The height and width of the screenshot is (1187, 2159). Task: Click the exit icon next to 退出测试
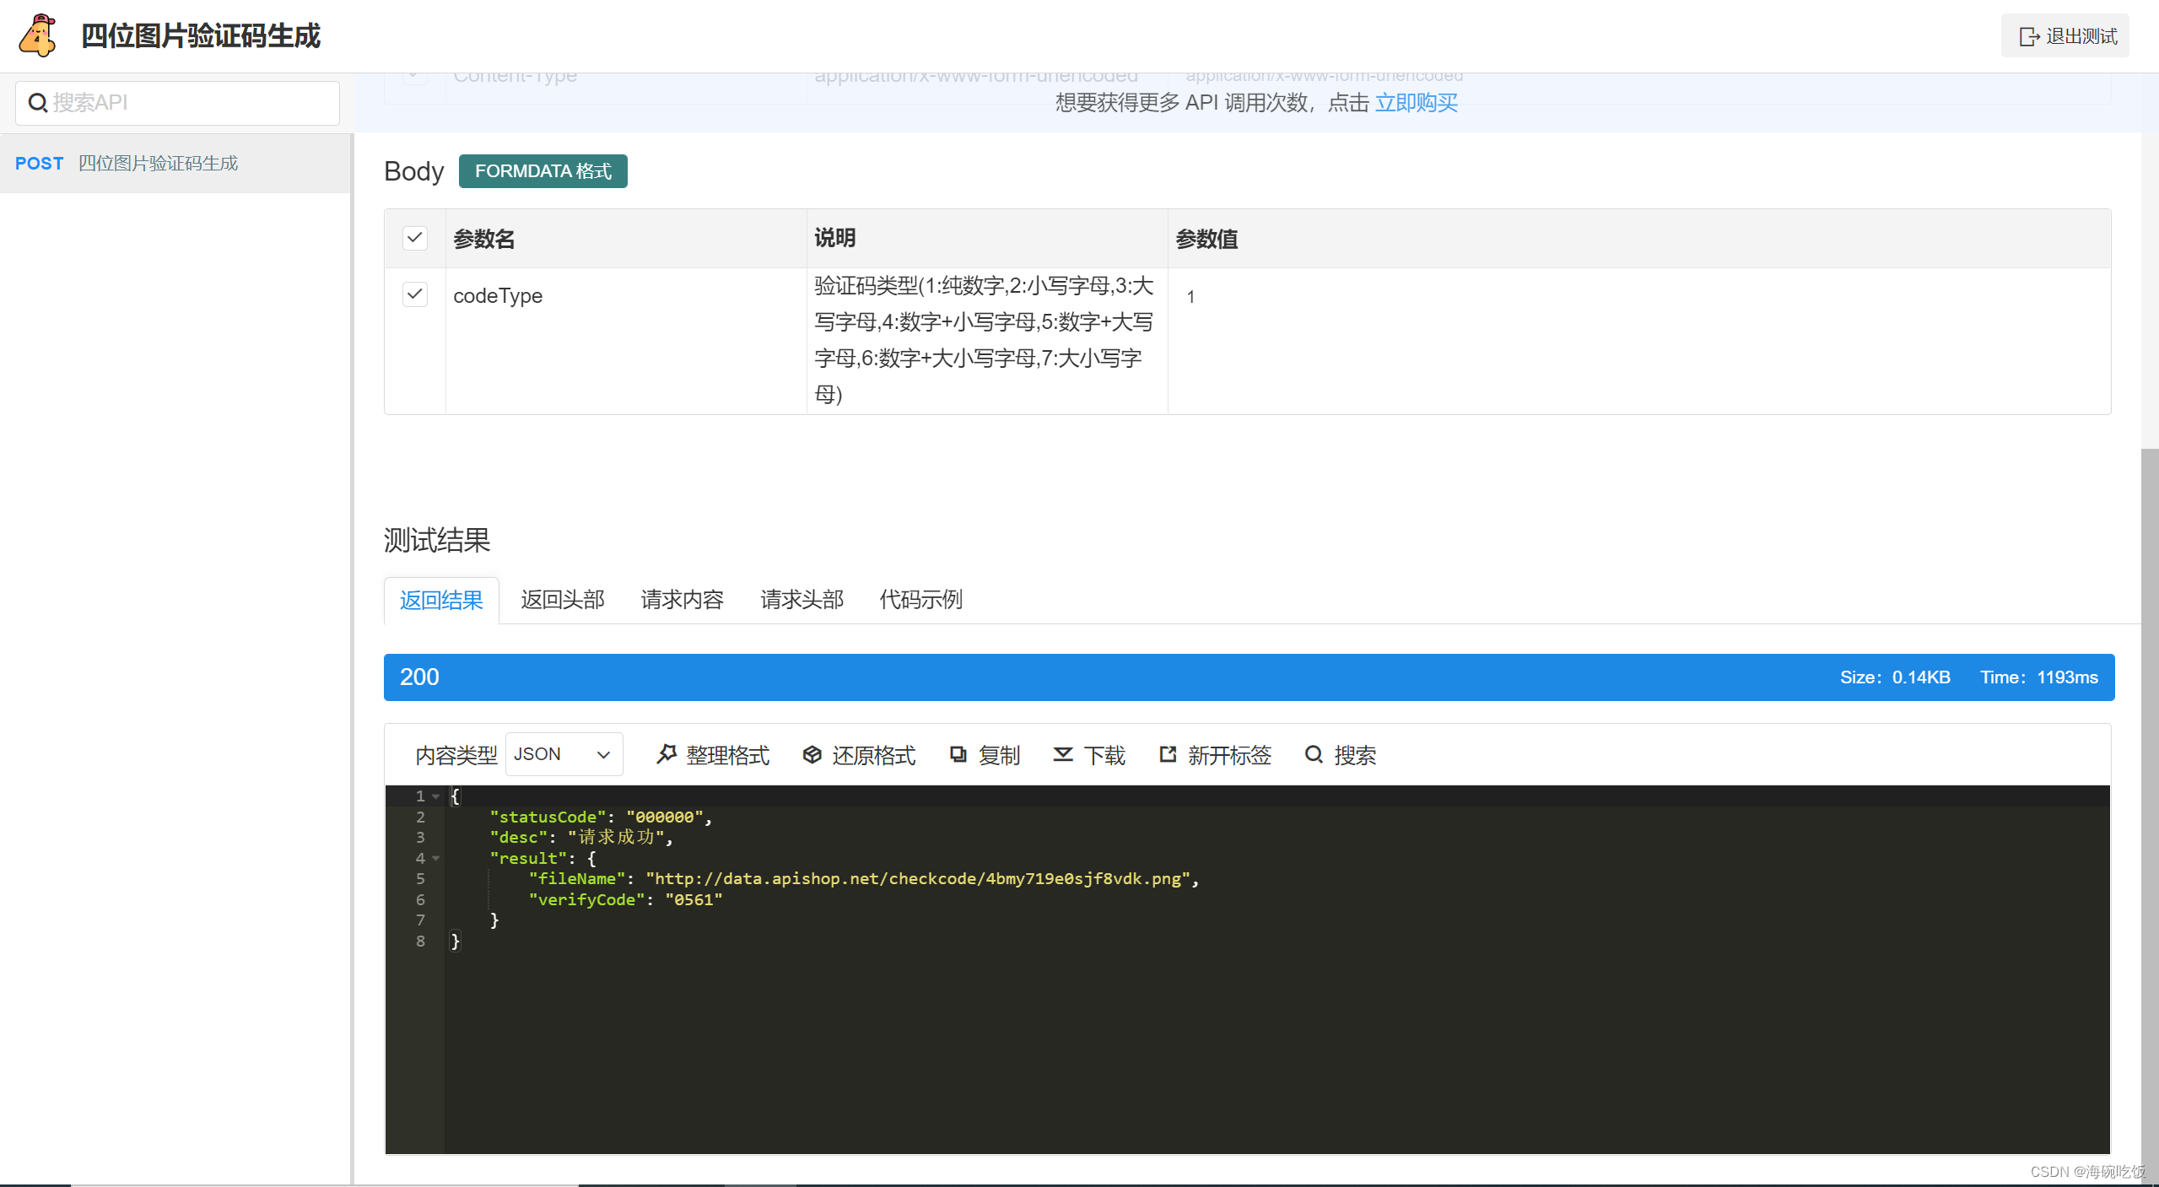(x=2029, y=35)
